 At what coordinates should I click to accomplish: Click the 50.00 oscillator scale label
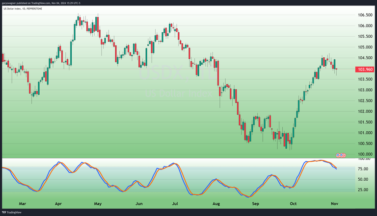click(363, 179)
